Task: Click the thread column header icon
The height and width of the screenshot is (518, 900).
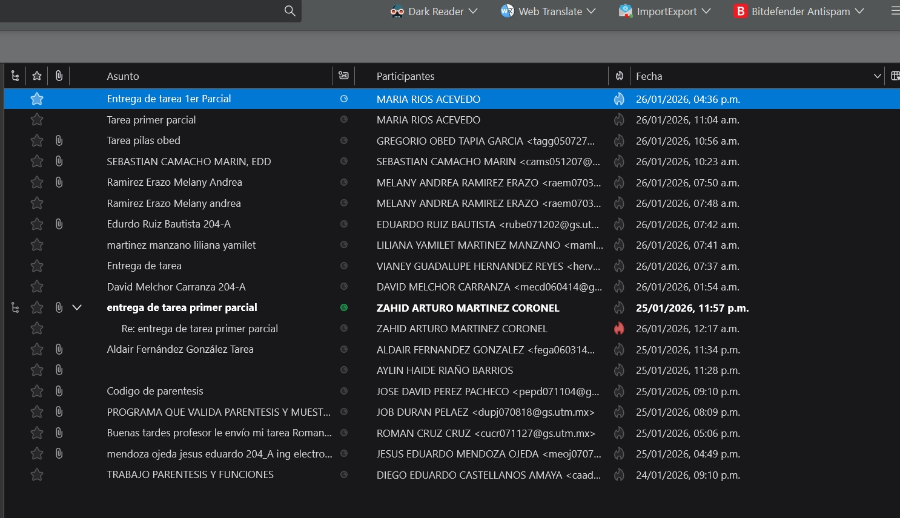Action: (15, 76)
